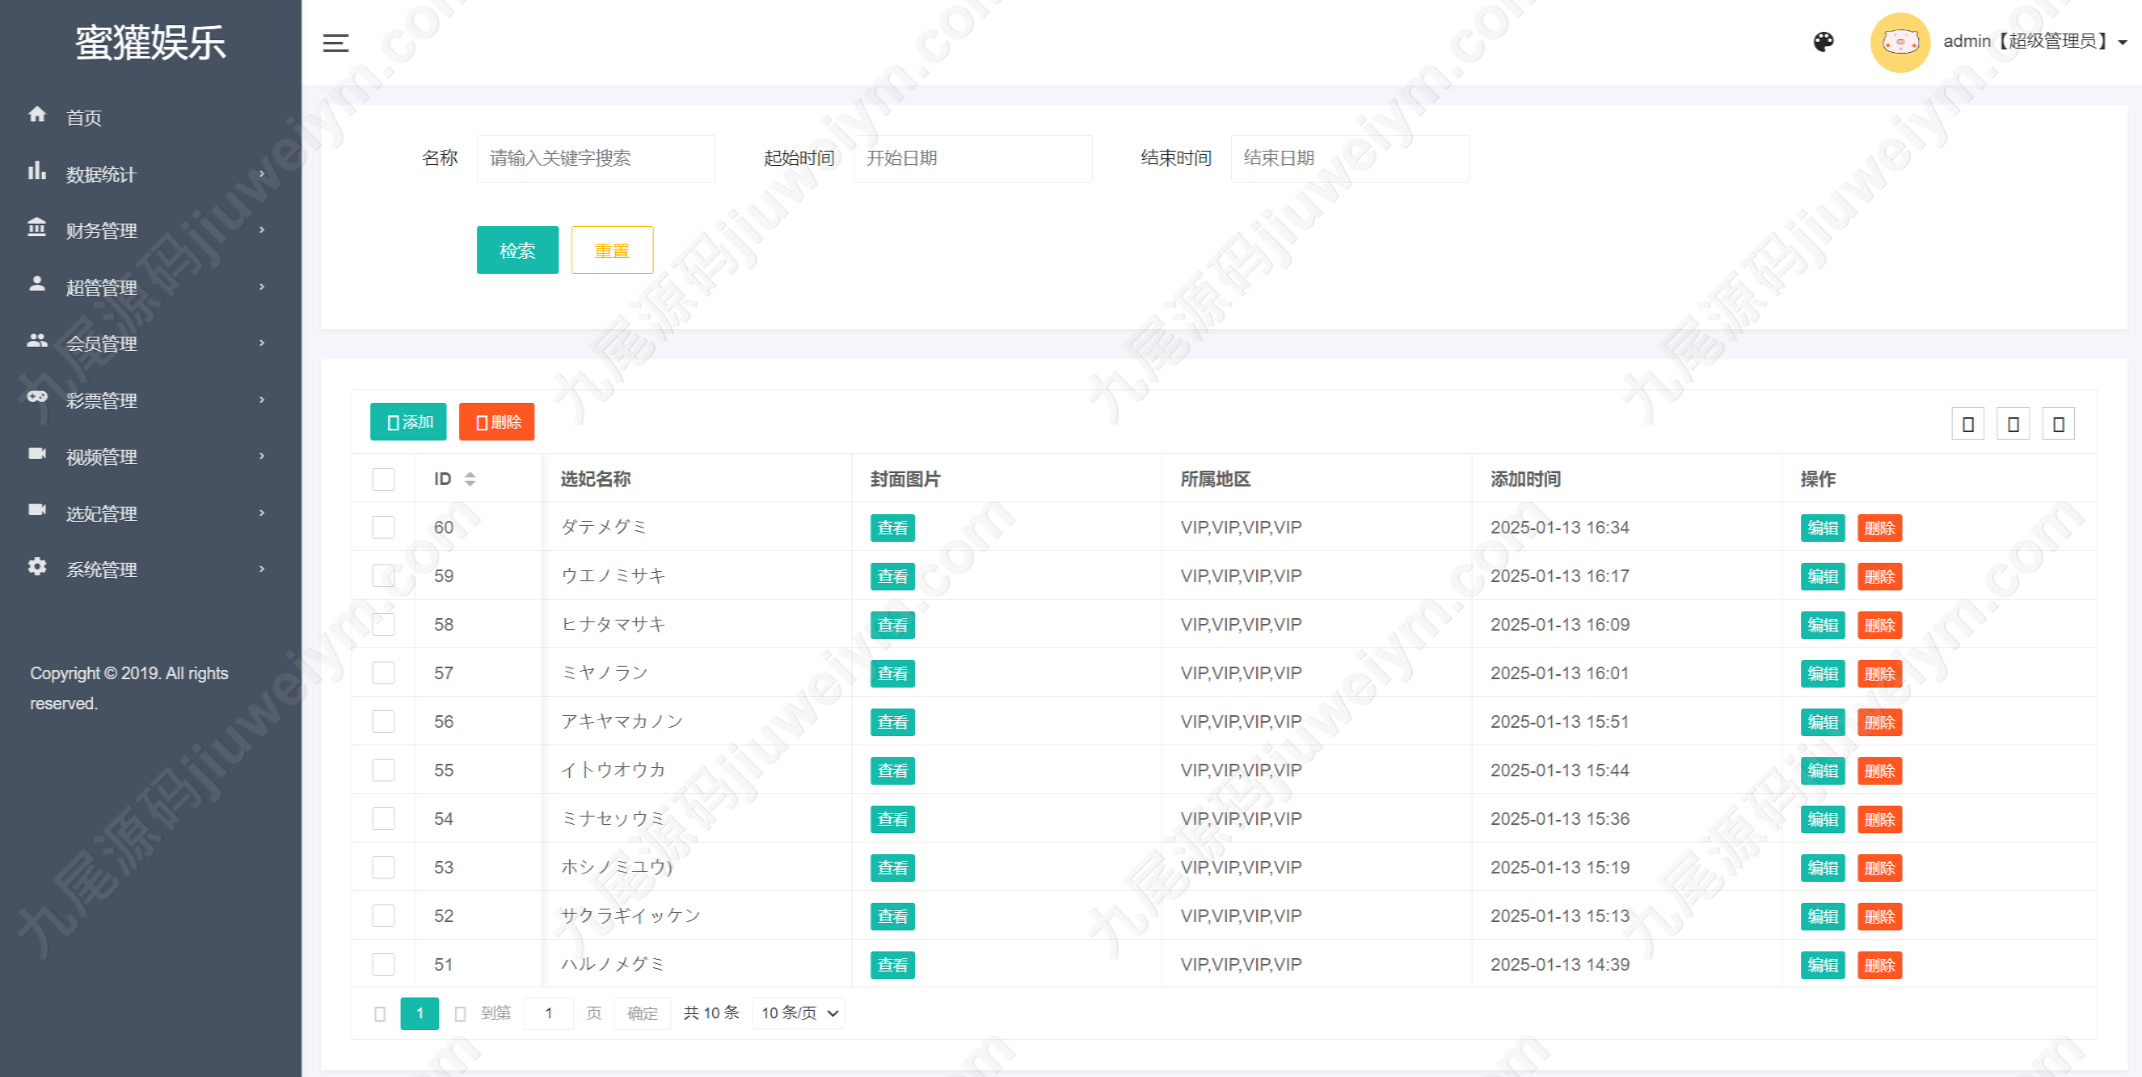Click 删除 for row ID 51
Image resolution: width=2142 pixels, height=1077 pixels.
coord(1880,966)
